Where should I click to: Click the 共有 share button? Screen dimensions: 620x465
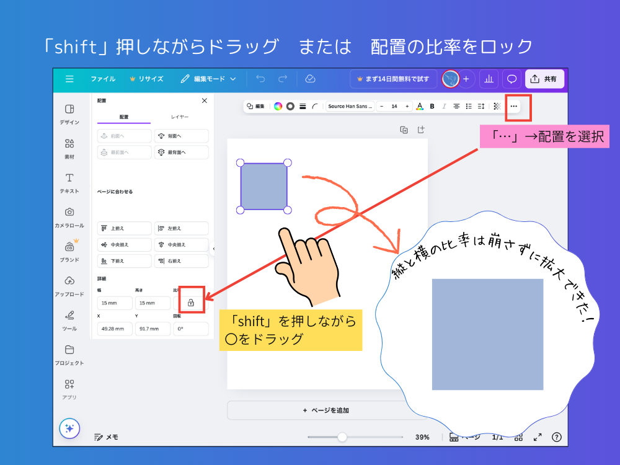tap(544, 79)
